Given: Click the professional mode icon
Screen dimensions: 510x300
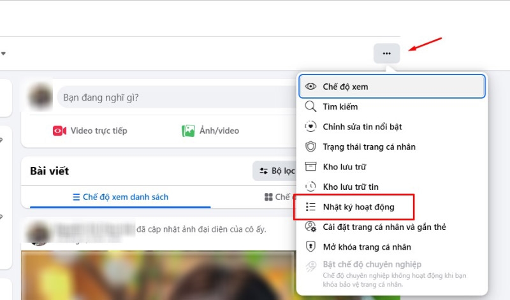Looking at the screenshot, I should click(x=311, y=266).
